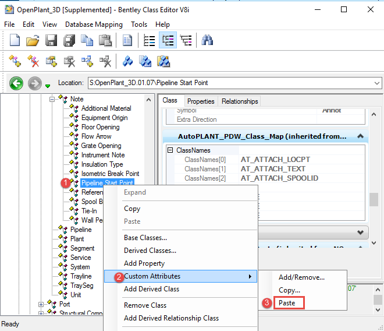Click the properties panel scroll down arrow
The image size is (384, 331).
point(374,243)
